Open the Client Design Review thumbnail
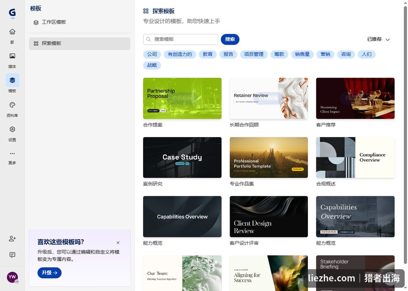The image size is (408, 291). pos(269,217)
